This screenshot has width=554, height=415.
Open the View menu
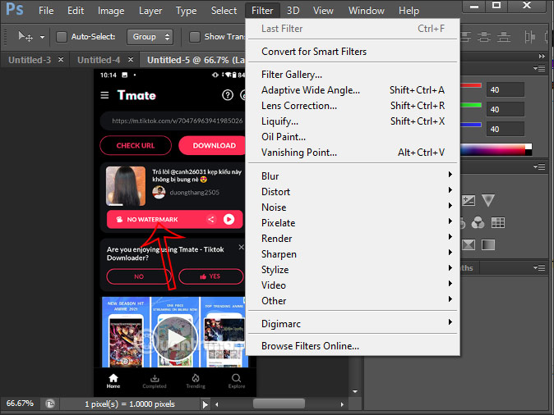(323, 11)
